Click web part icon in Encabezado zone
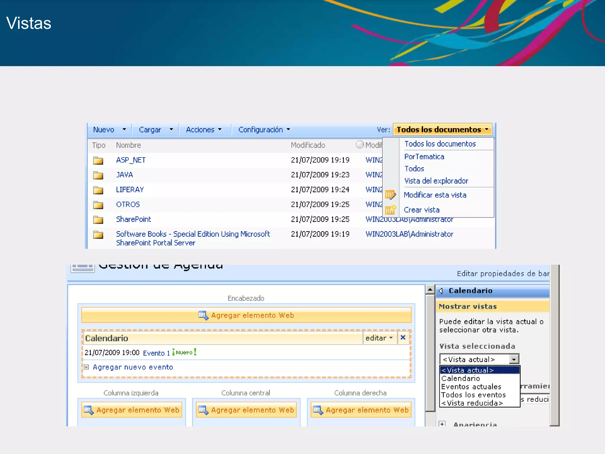605x454 pixels. [x=203, y=315]
